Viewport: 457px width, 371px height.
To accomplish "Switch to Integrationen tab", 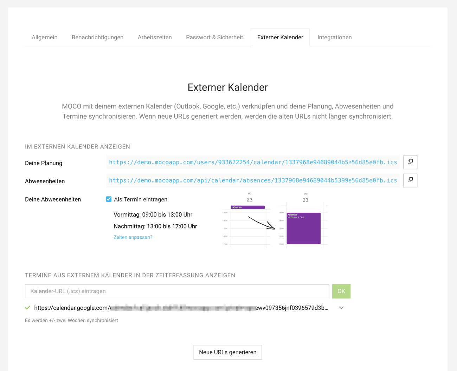I will pos(334,37).
